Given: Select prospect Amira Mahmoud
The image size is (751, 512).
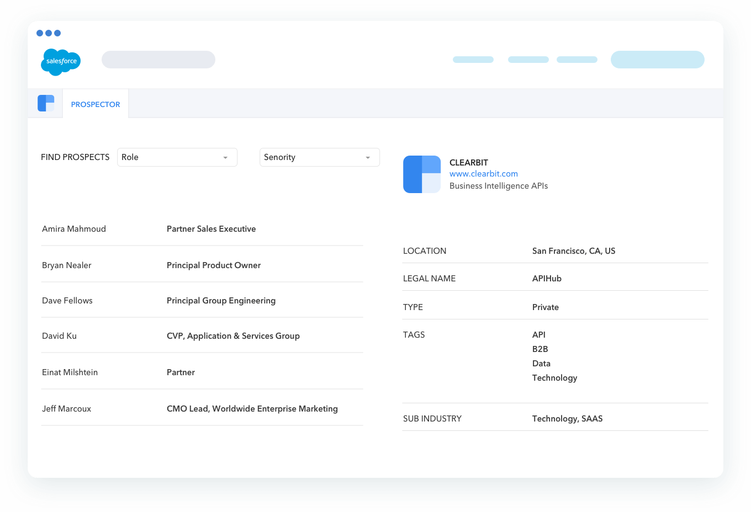Looking at the screenshot, I should pos(74,229).
